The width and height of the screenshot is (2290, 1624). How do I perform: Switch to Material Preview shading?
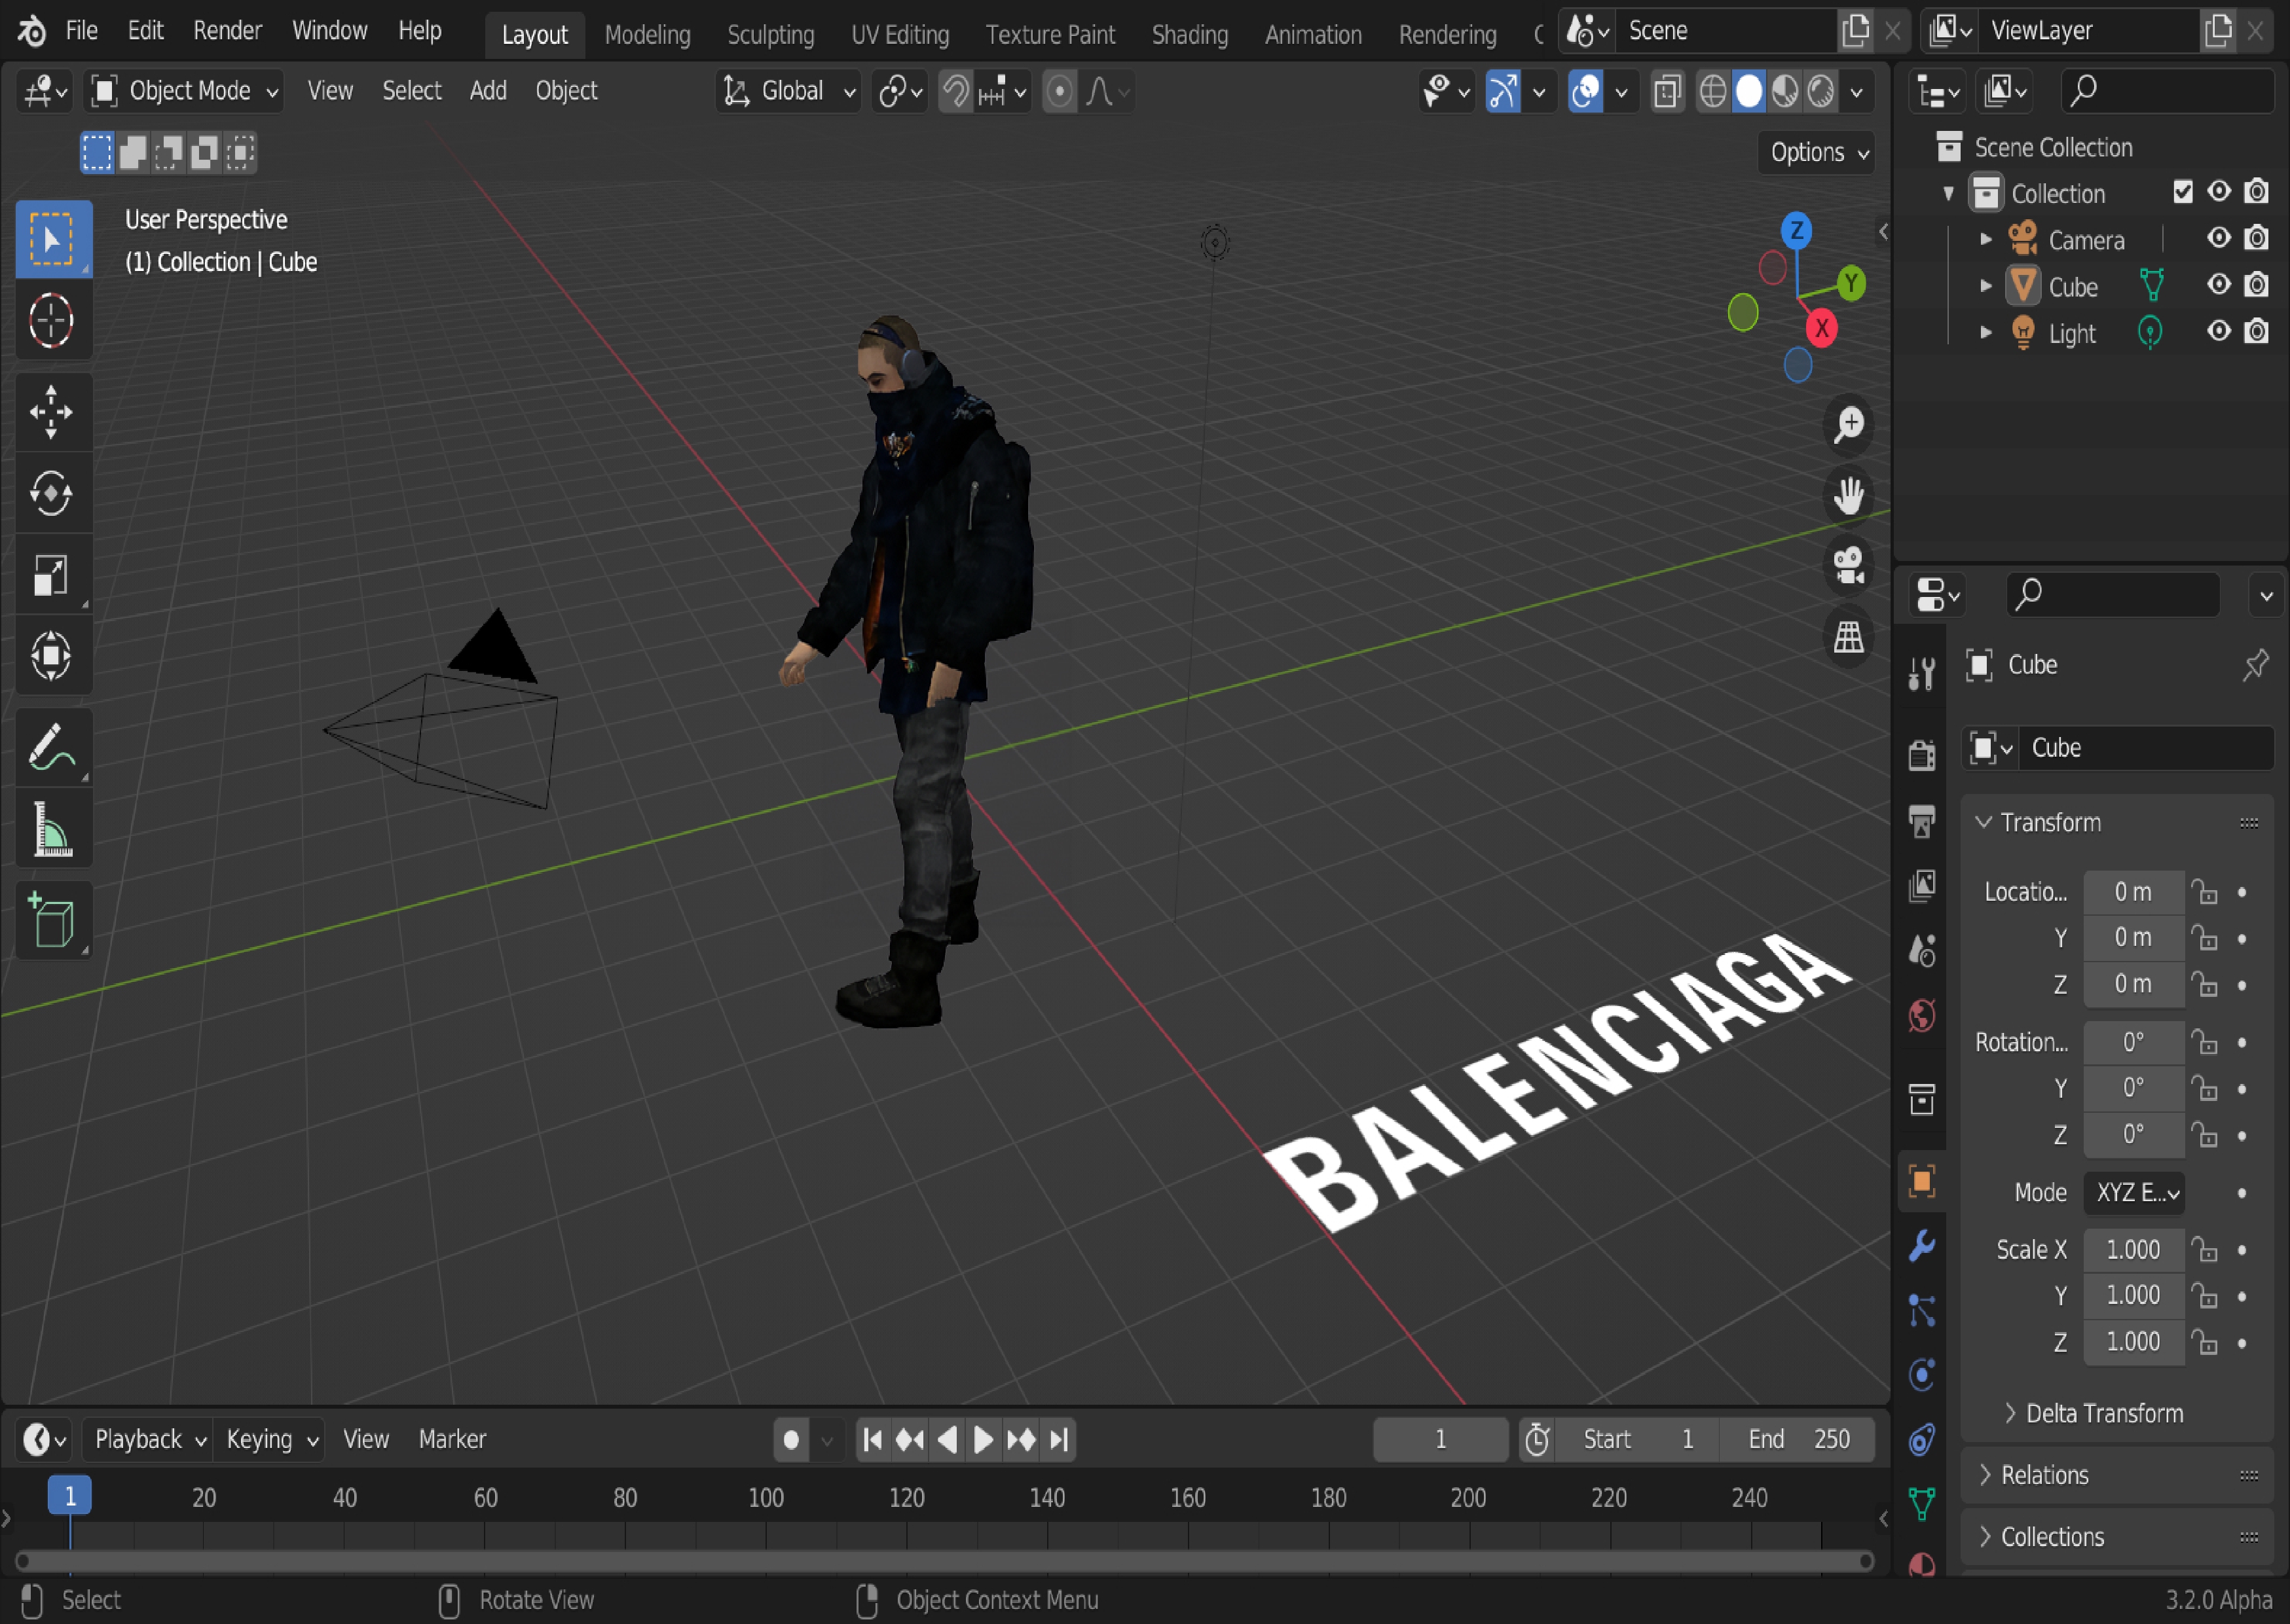click(1784, 92)
